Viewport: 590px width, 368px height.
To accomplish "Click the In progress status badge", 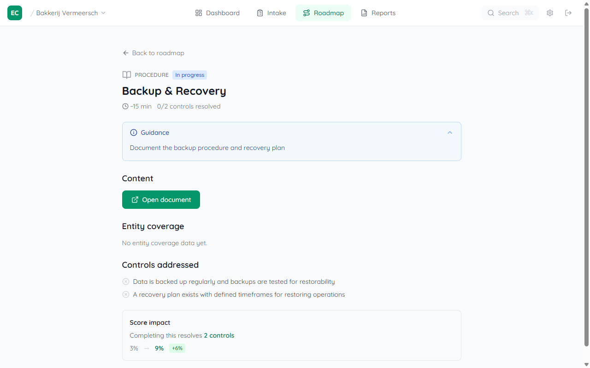I will click(189, 75).
